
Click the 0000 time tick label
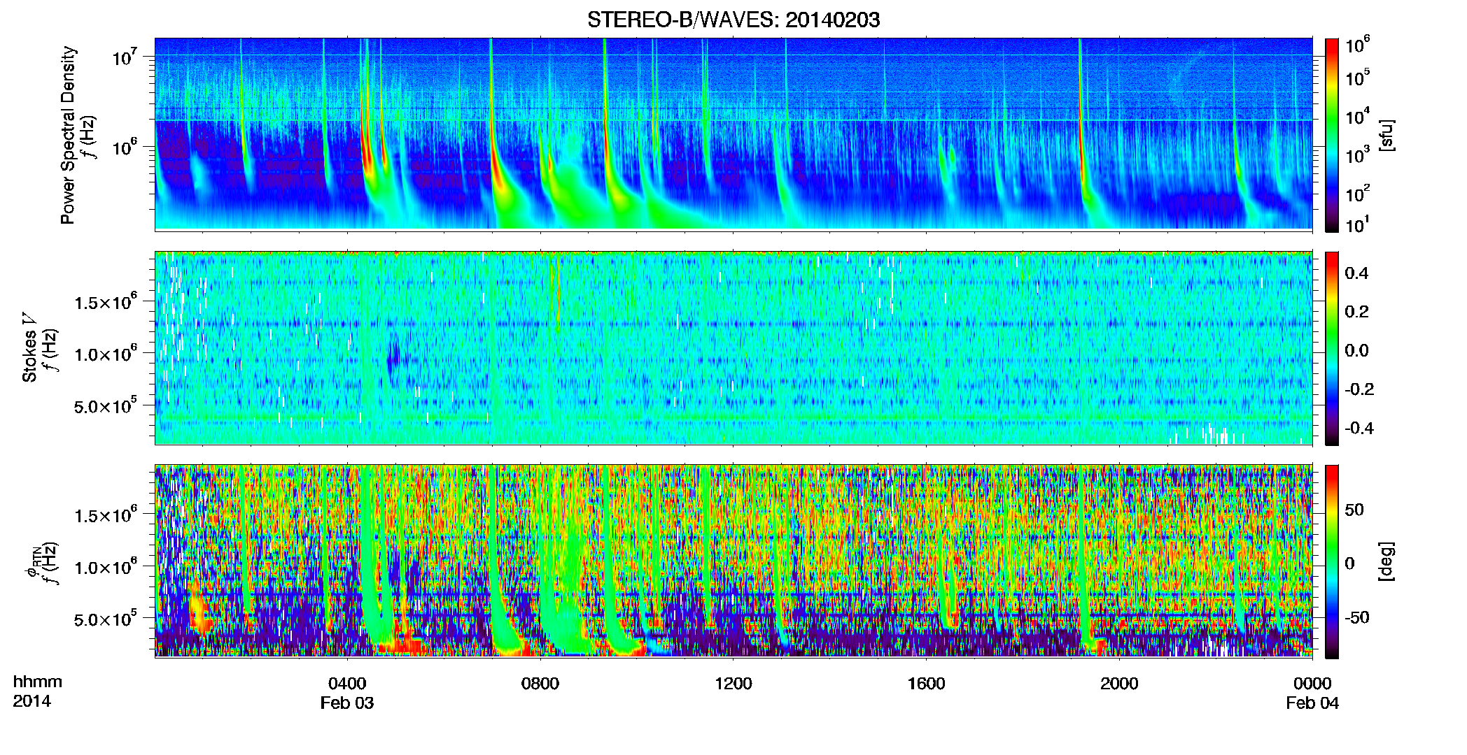click(x=1312, y=683)
